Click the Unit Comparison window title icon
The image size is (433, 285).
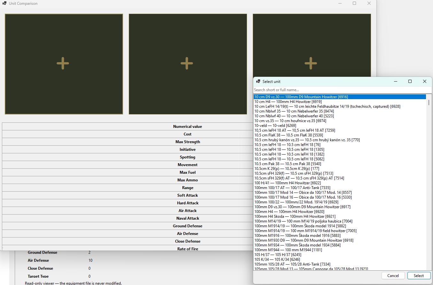[x=4, y=4]
